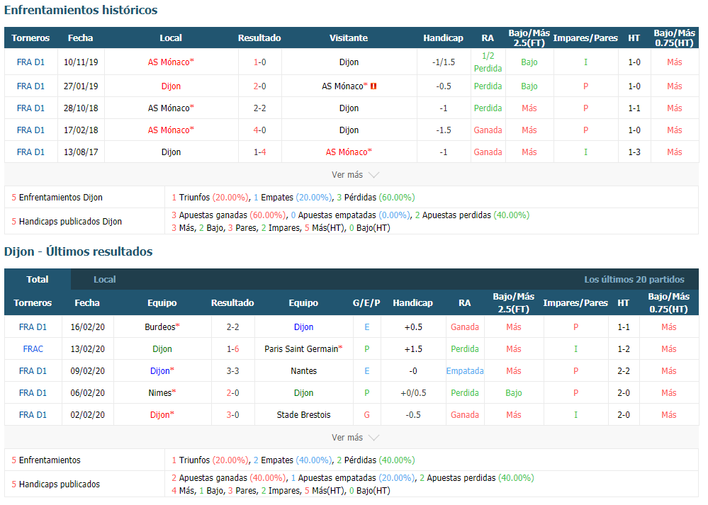Expand Dijon results with bottom Ver más
708x505 pixels.
coord(355,437)
